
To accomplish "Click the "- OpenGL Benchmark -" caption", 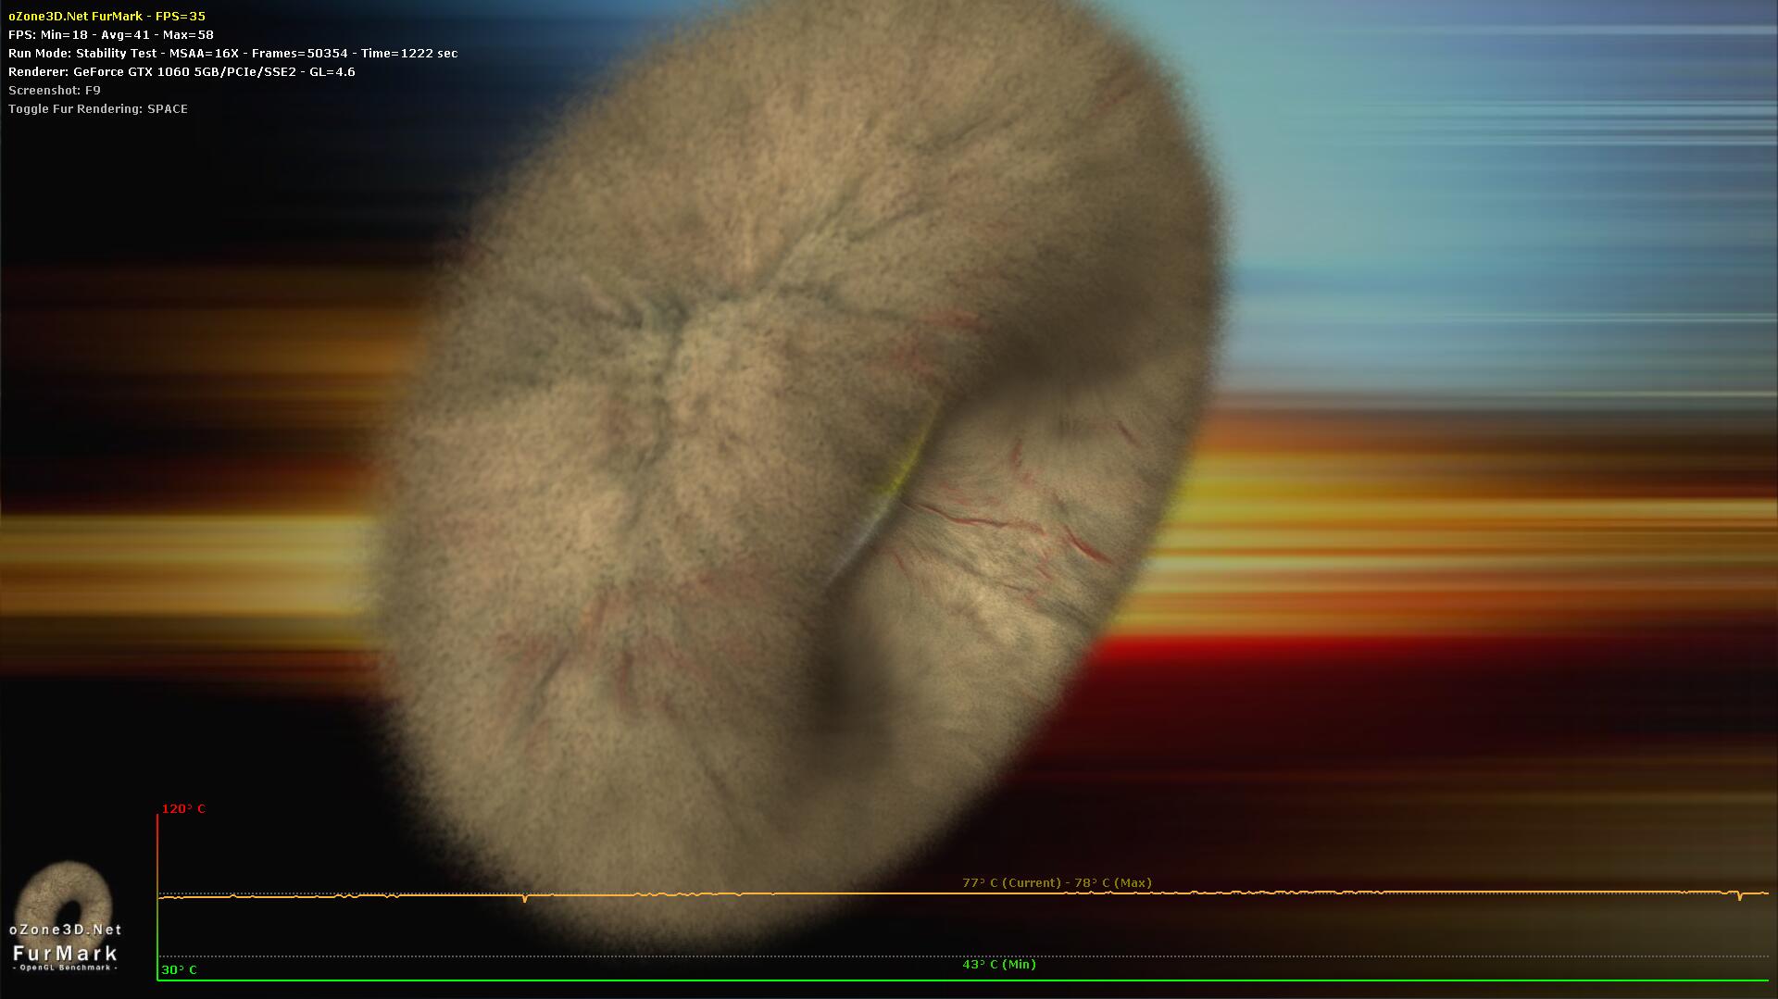I will tap(65, 968).
